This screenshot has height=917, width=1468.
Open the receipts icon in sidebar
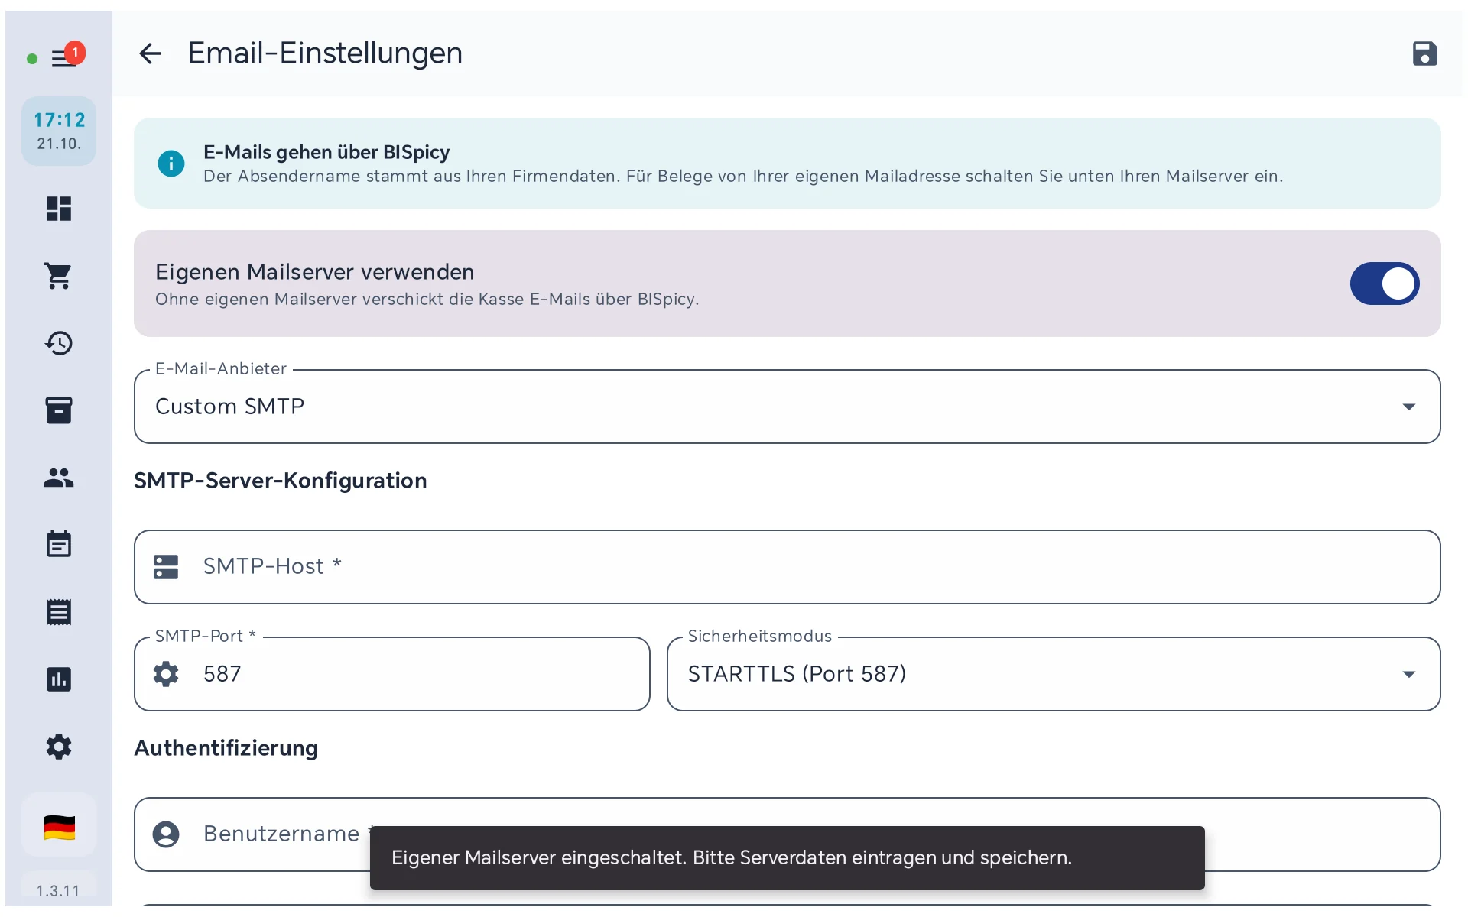59,612
